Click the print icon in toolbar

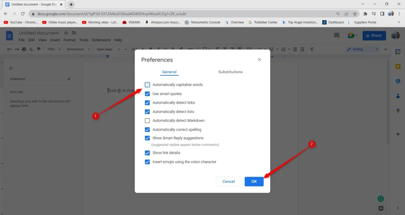click(x=24, y=49)
